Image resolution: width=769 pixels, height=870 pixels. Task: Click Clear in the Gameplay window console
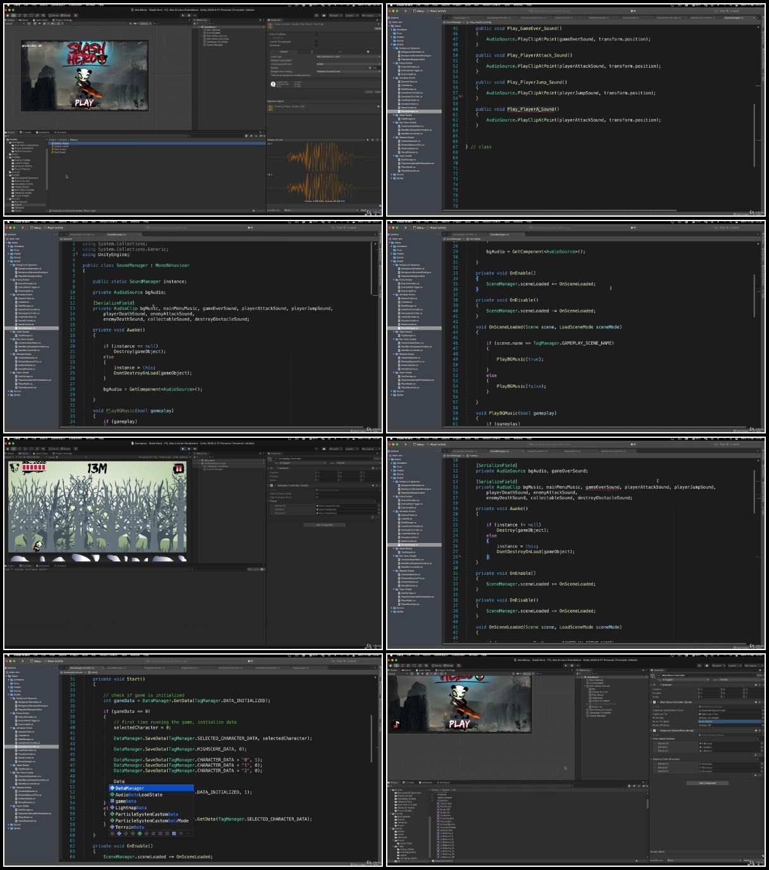coord(7,569)
